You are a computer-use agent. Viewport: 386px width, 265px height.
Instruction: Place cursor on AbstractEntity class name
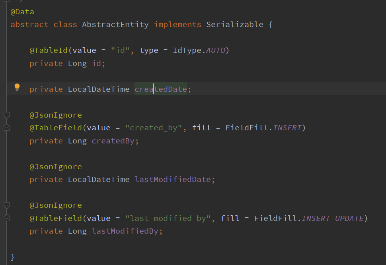pos(115,25)
